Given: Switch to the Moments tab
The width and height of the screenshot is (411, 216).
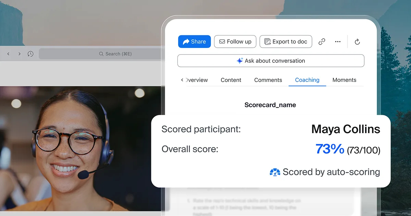Looking at the screenshot, I should (x=344, y=80).
